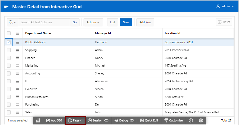Open App 530 in developer toolbar
This screenshot has height=125, width=239.
(x=54, y=120)
